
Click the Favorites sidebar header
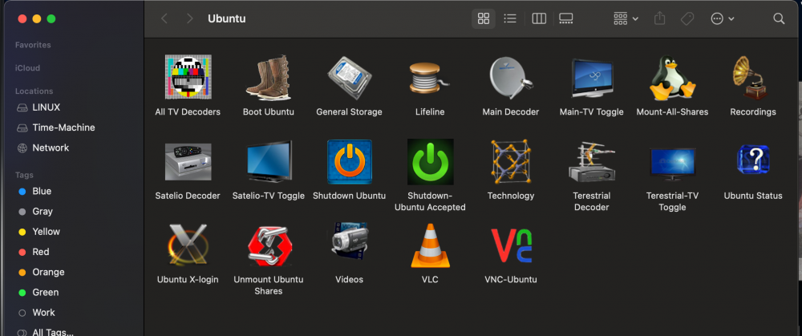[33, 45]
